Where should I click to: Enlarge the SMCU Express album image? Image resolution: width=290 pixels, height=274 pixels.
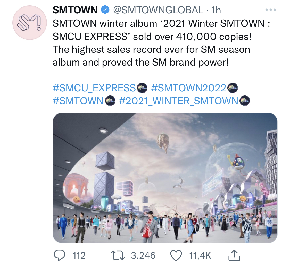click(165, 178)
